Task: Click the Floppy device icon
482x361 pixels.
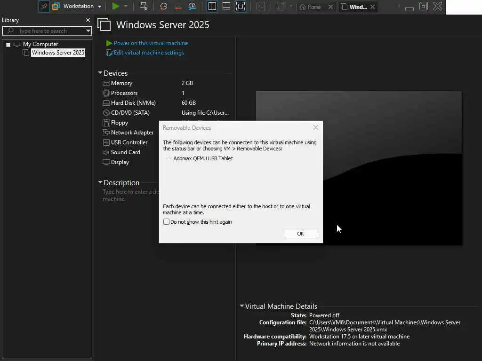Action: 106,123
